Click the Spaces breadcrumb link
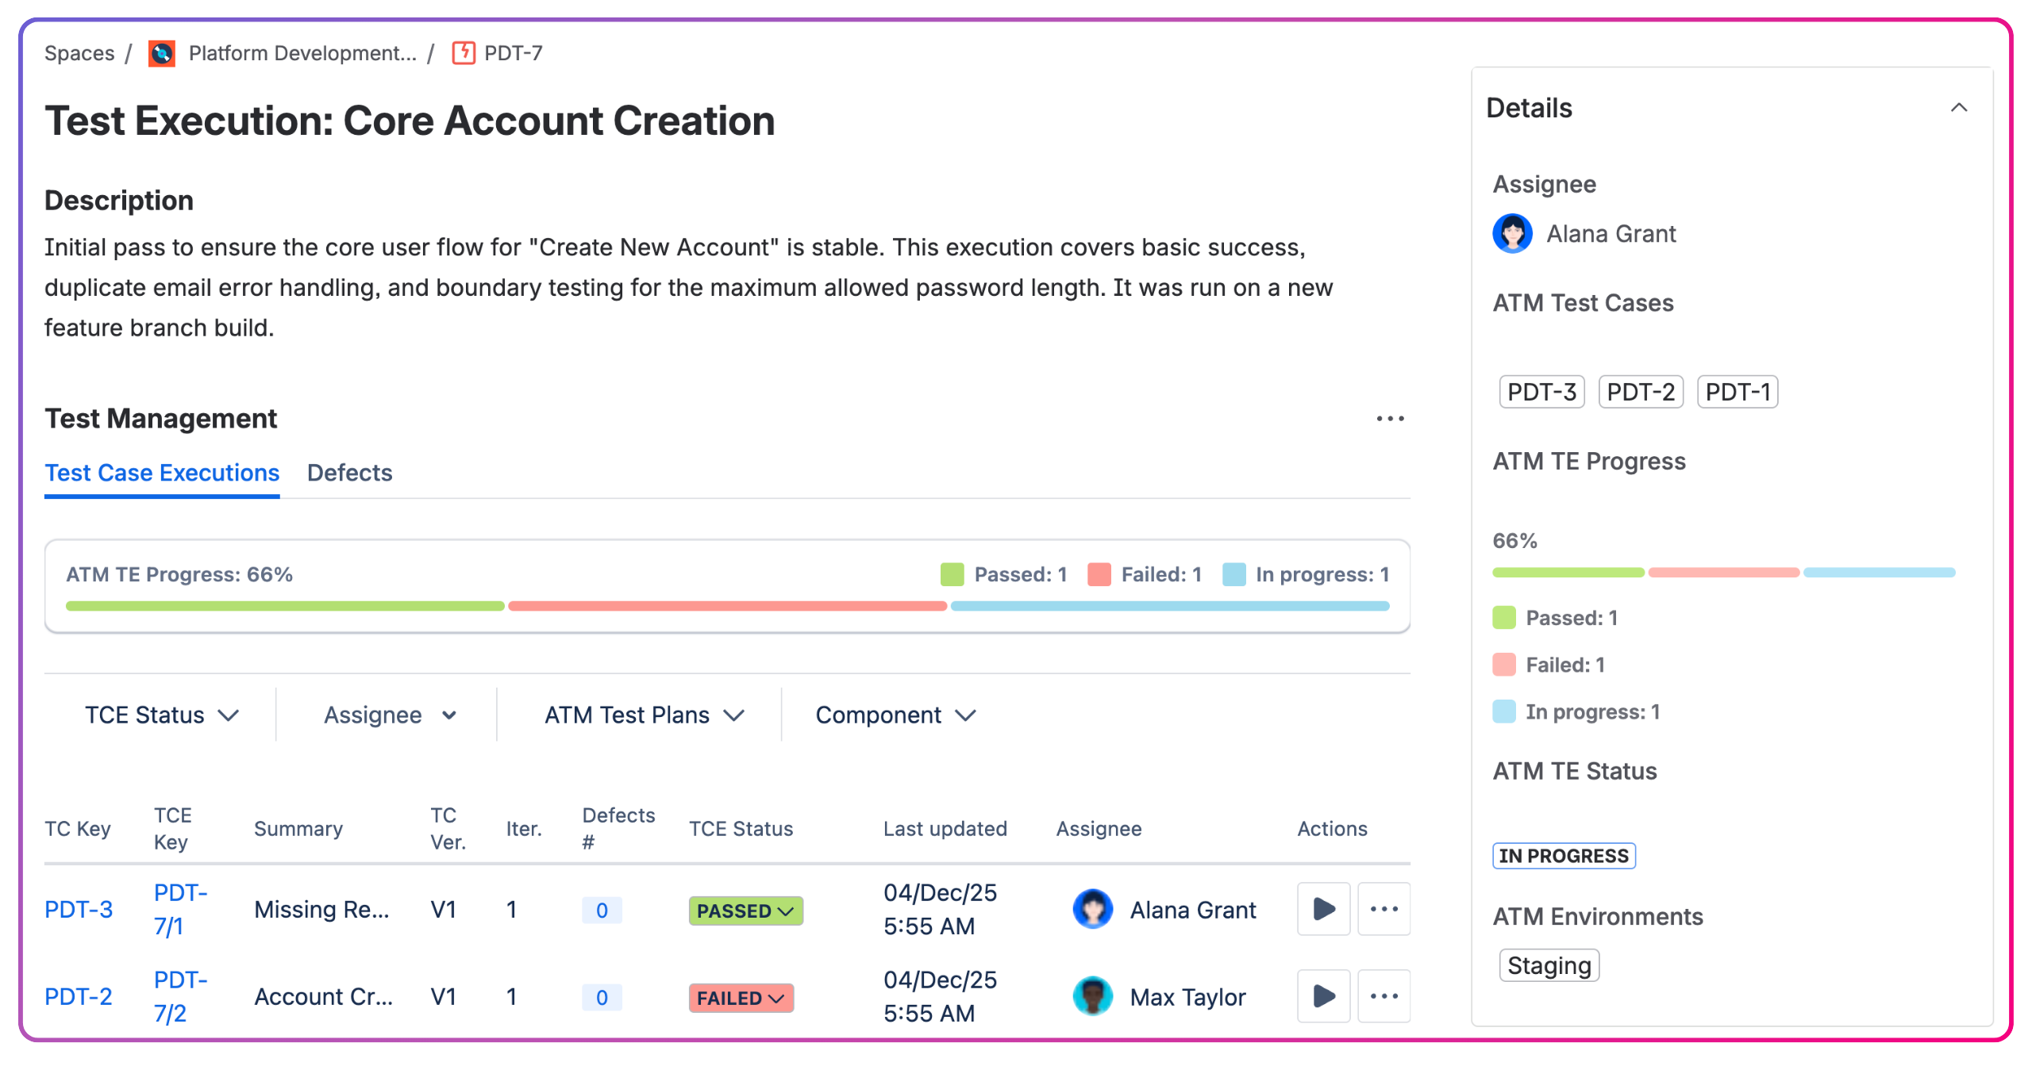 pos(79,53)
